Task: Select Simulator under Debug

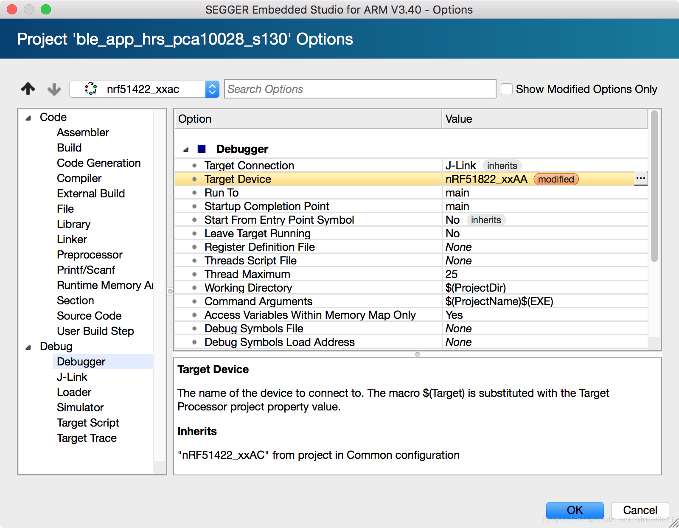Action: click(80, 407)
